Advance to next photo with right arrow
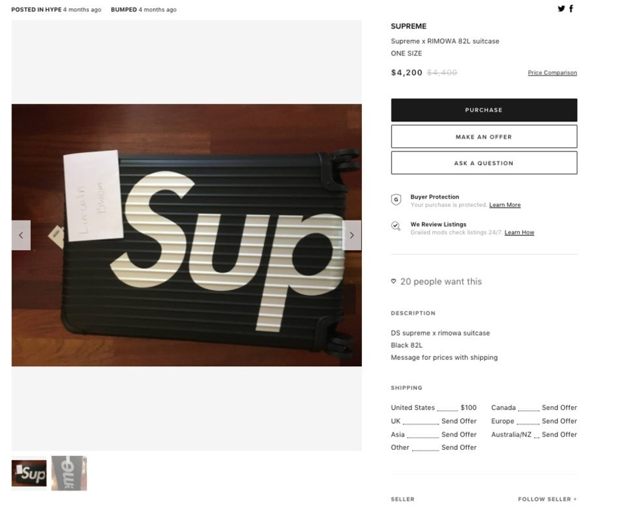The image size is (627, 506). 352,235
